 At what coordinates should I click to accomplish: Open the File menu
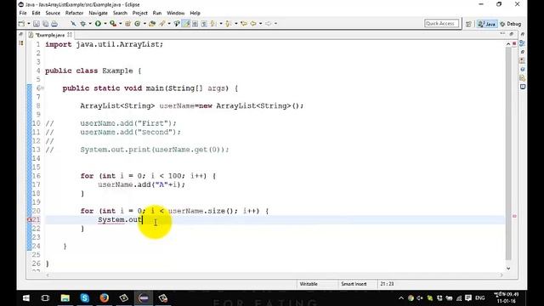coord(23,13)
